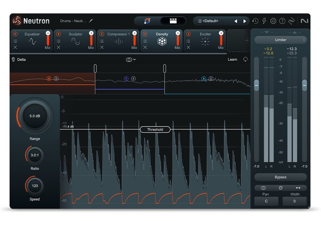Open the Compressor 1 module preset list
The image size is (321, 225).
[102, 41]
